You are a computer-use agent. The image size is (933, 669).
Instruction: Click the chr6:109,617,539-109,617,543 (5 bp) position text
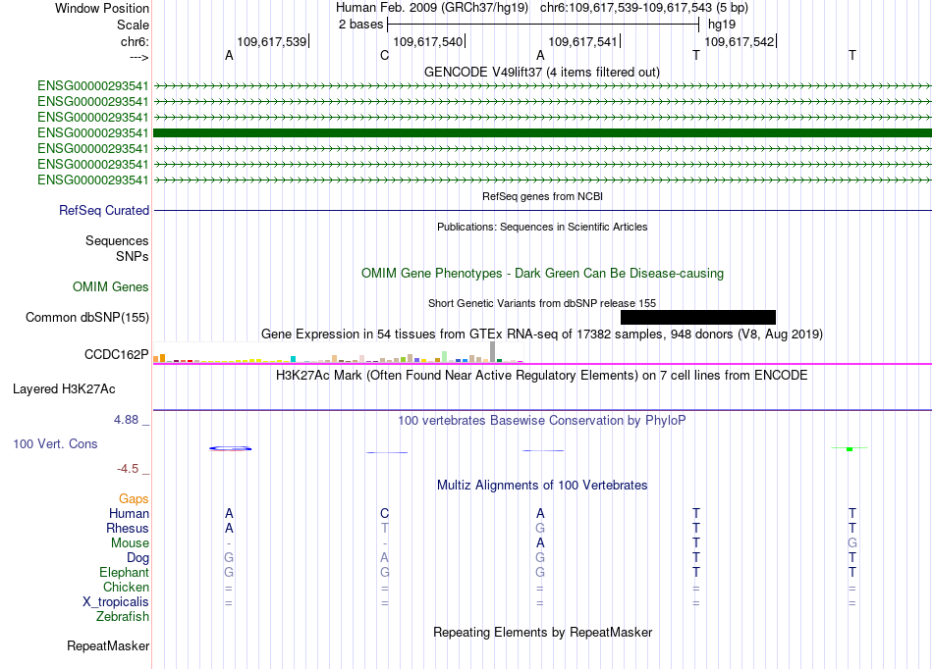pyautogui.click(x=644, y=8)
